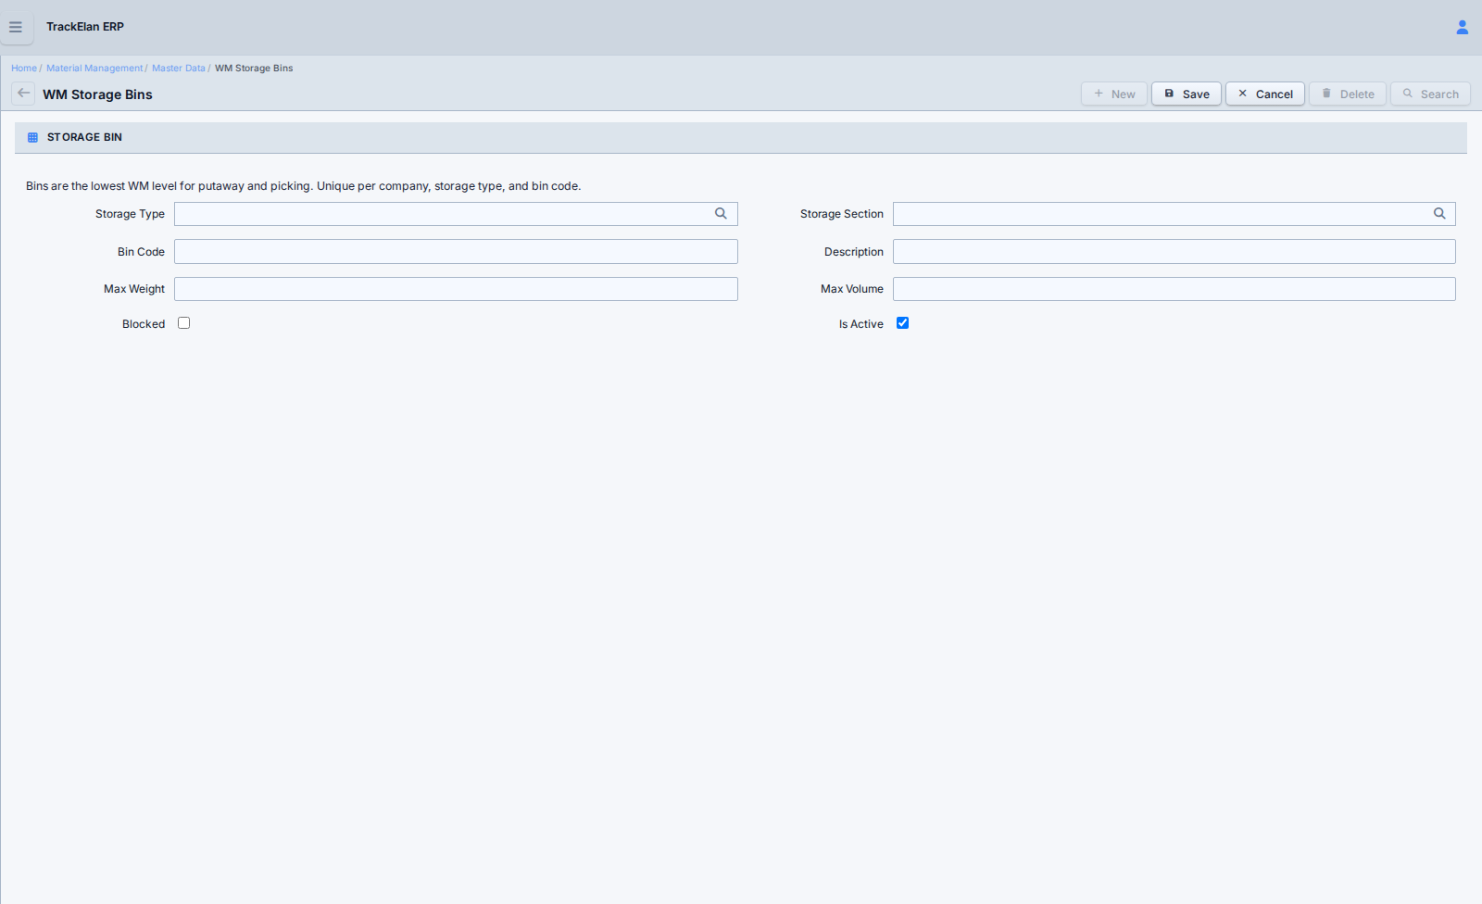This screenshot has width=1482, height=904.
Task: Click the Delete button
Action: coord(1348,94)
